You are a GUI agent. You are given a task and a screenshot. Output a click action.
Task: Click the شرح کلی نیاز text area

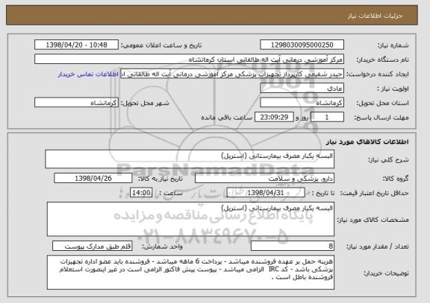pyautogui.click(x=190, y=159)
